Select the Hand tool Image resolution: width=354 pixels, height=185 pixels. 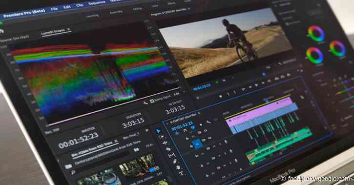point(178,167)
